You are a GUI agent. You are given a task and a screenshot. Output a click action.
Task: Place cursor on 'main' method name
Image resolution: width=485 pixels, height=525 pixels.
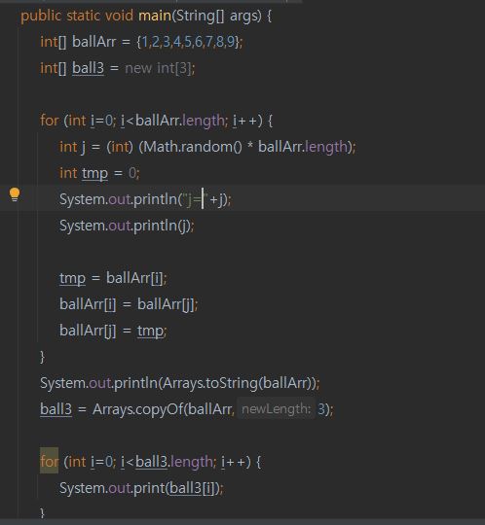(x=155, y=16)
